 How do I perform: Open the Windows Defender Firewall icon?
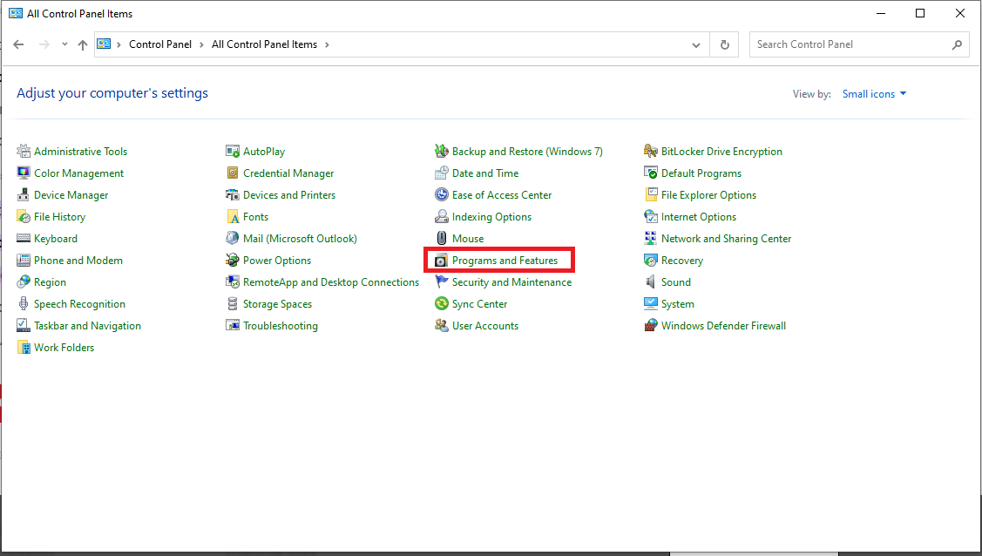pos(651,326)
